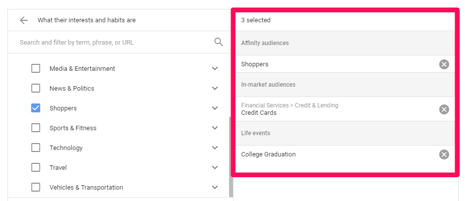Remove Credit Cards from selected list
The width and height of the screenshot is (465, 201).
pyautogui.click(x=444, y=109)
